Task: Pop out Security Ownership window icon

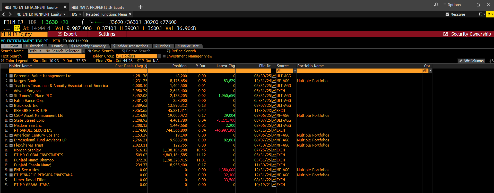Action: 446,34
